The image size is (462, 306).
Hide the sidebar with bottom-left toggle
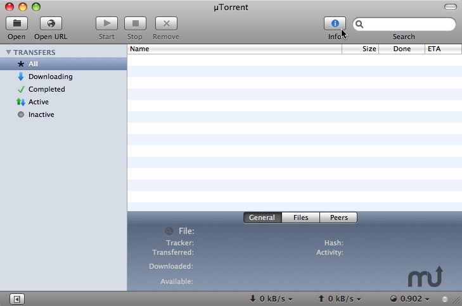coord(17,299)
